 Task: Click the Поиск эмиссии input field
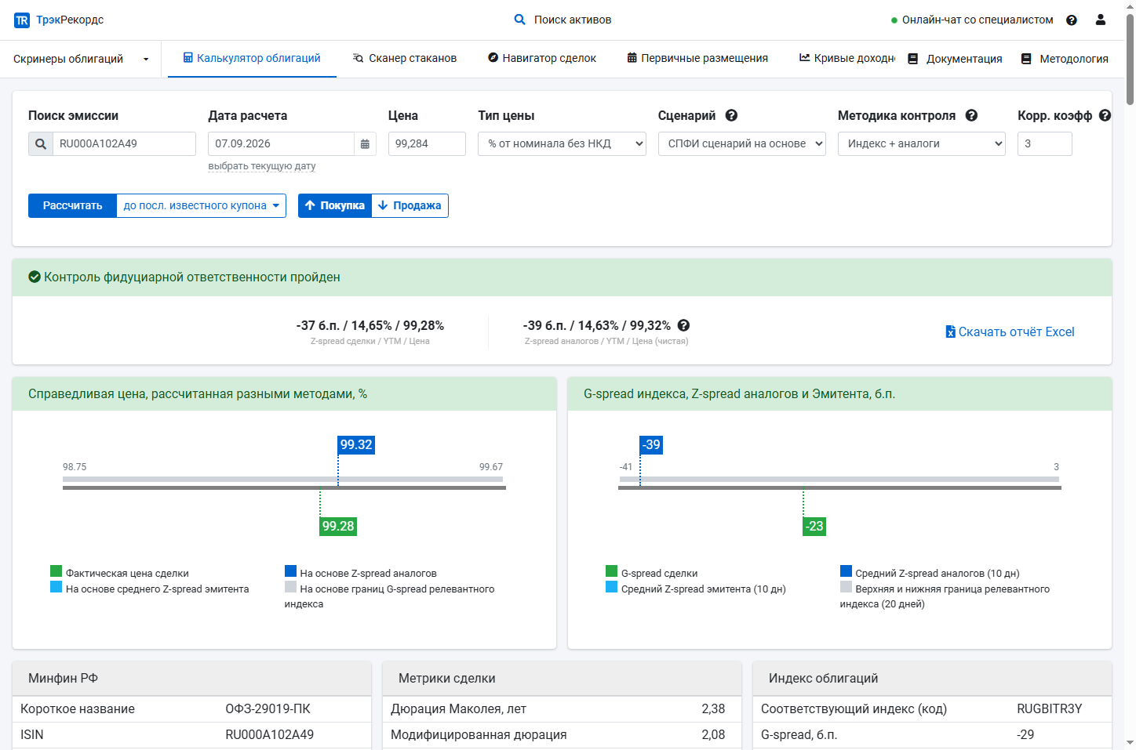pyautogui.click(x=124, y=144)
